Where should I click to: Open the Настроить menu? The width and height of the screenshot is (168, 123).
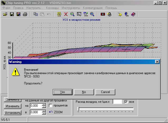[35, 8]
